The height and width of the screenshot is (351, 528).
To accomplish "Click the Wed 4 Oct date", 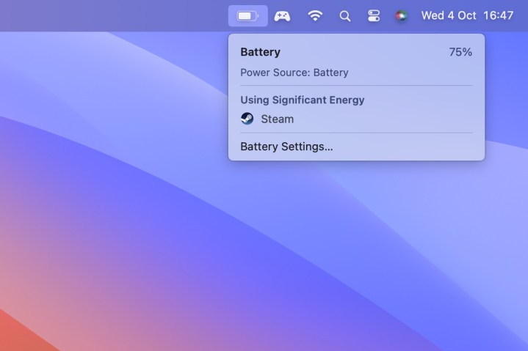I will 449,15.
